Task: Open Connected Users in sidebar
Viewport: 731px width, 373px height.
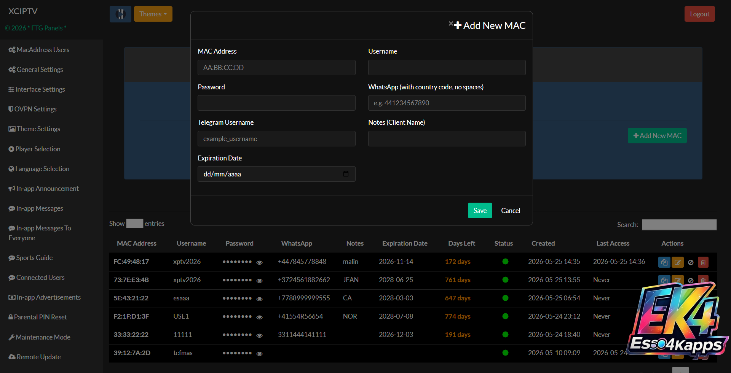Action: tap(37, 278)
